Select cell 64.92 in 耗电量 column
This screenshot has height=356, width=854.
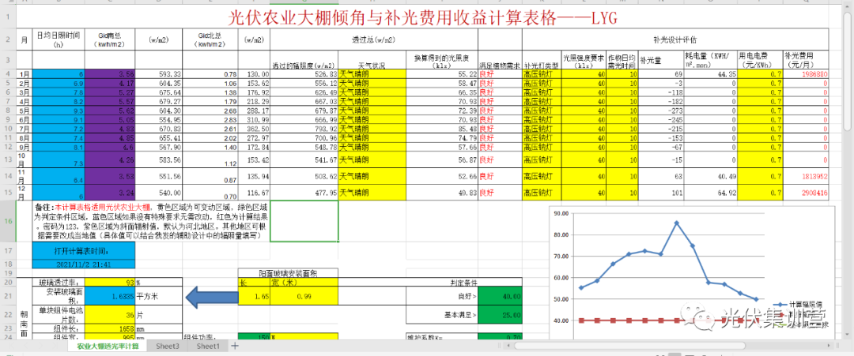pyautogui.click(x=710, y=193)
